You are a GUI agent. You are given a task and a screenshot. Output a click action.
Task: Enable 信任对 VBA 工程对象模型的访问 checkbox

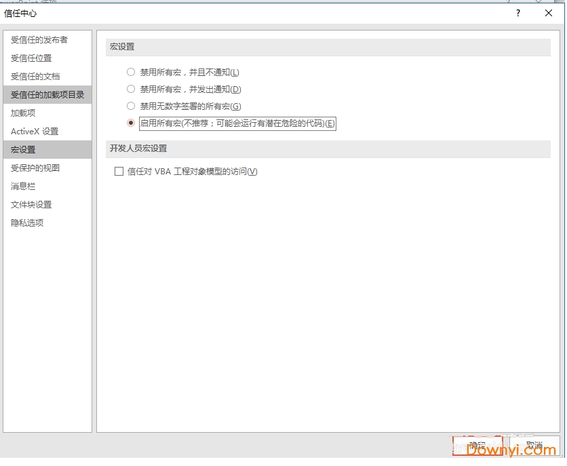[119, 172]
